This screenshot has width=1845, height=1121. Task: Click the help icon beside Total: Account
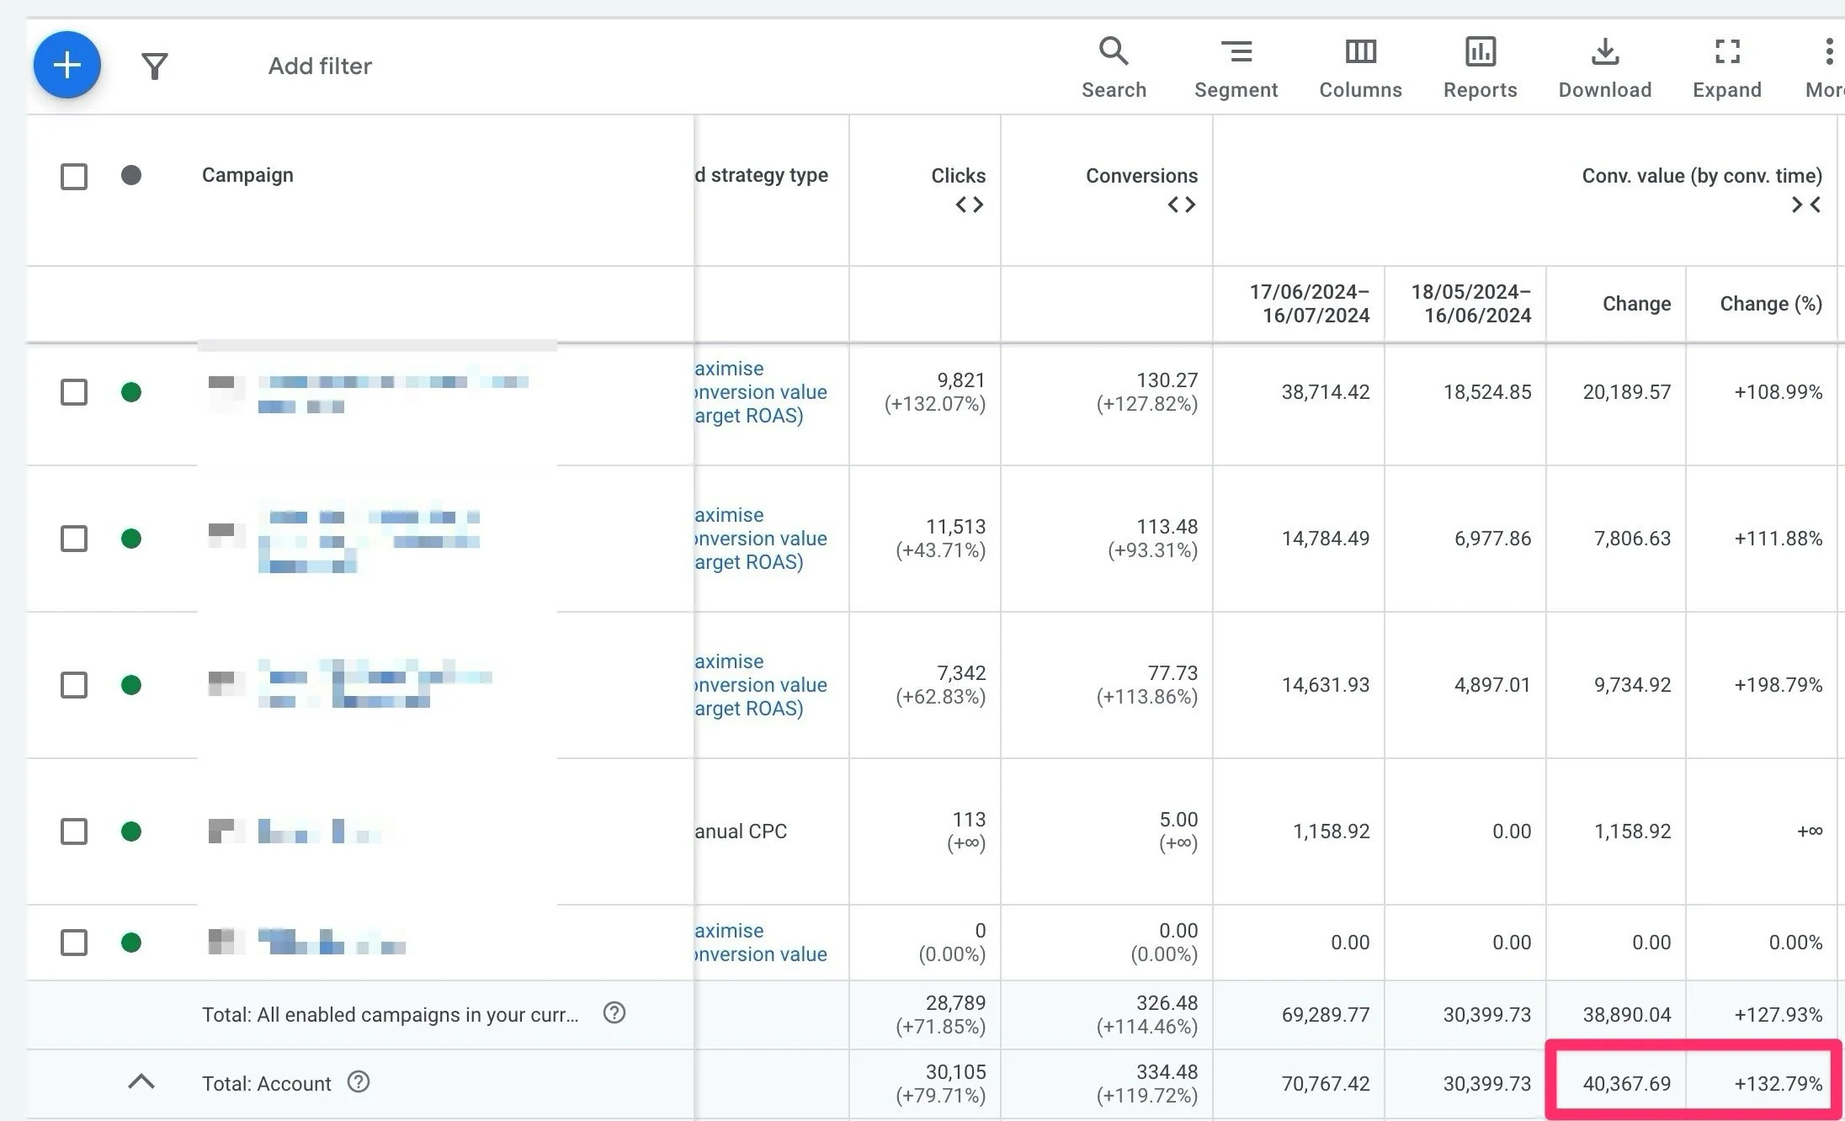(359, 1082)
